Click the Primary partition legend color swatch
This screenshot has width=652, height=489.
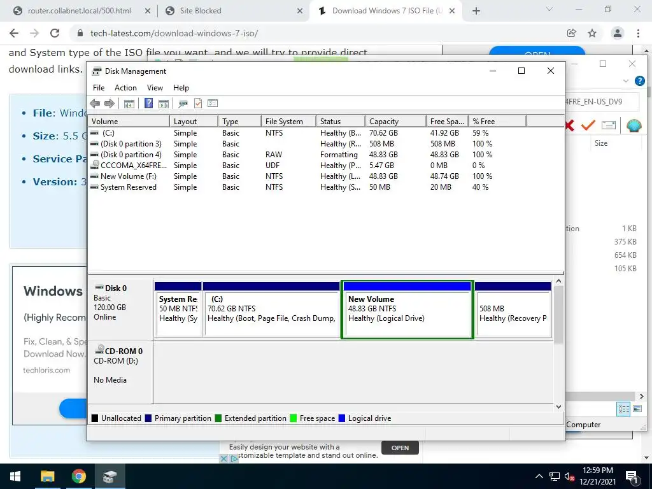(x=148, y=418)
